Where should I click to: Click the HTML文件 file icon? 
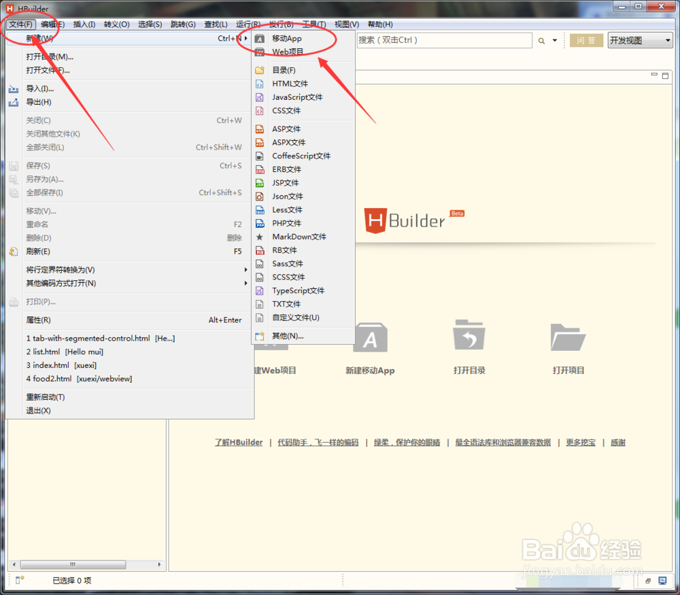[x=259, y=84]
